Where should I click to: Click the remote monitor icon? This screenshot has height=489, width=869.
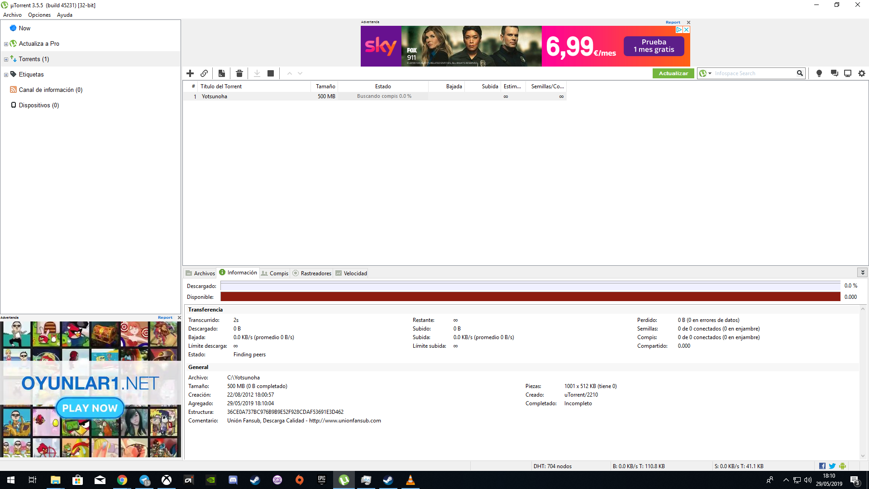coord(848,73)
